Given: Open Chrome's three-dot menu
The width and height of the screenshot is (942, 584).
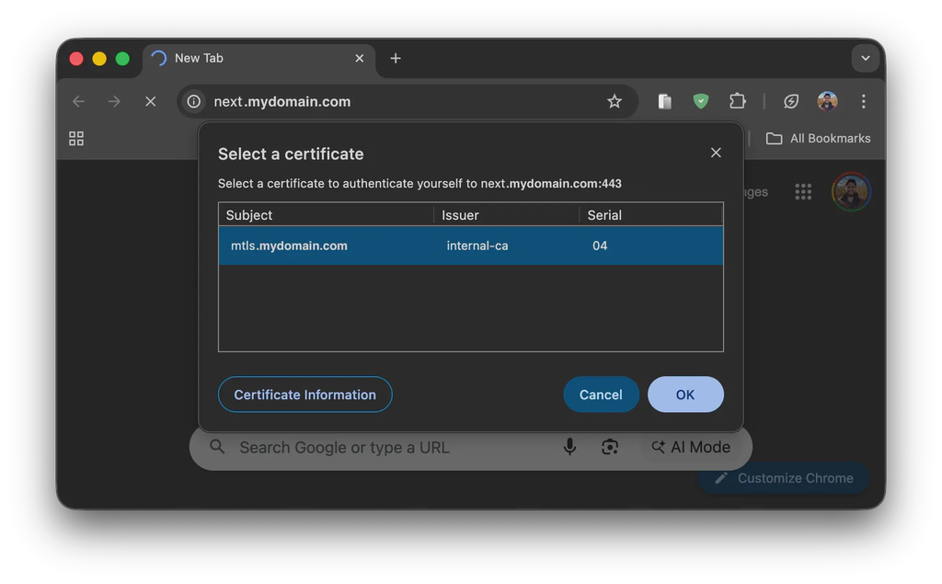Looking at the screenshot, I should [x=863, y=101].
